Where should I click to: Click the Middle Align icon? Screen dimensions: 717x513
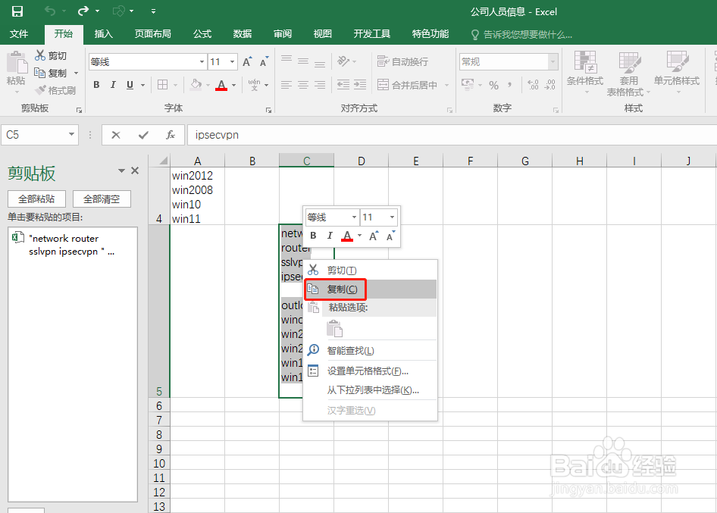pyautogui.click(x=303, y=61)
